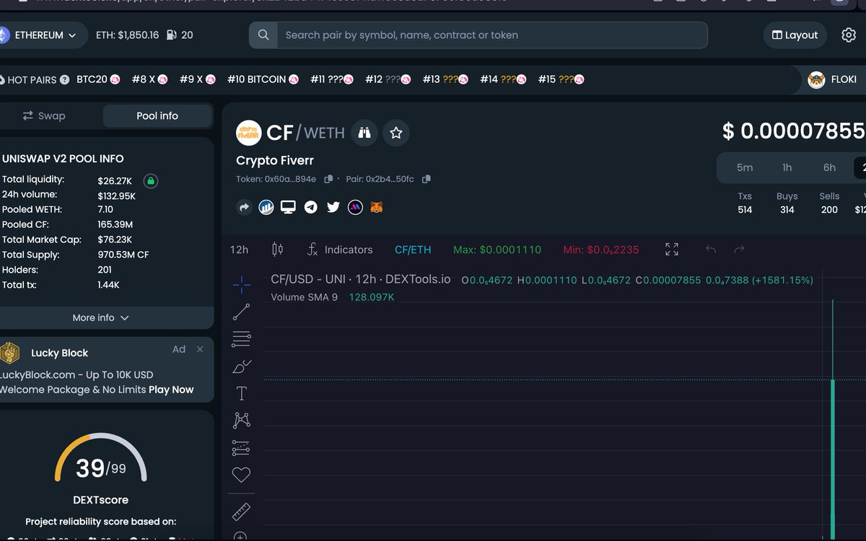
Task: Select the 6h timeframe stats tab
Action: [x=830, y=167]
